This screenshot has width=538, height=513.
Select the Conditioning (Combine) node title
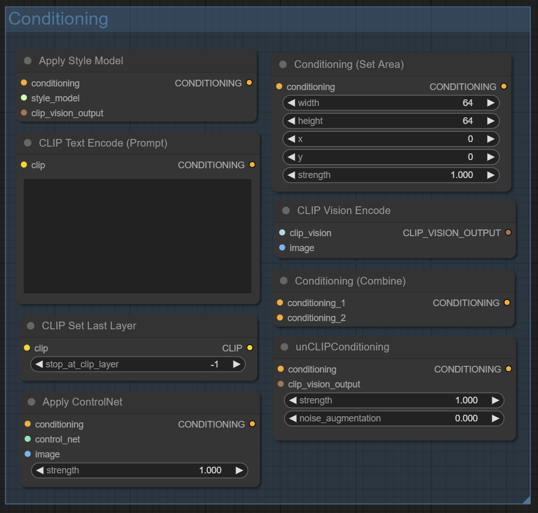tap(350, 281)
